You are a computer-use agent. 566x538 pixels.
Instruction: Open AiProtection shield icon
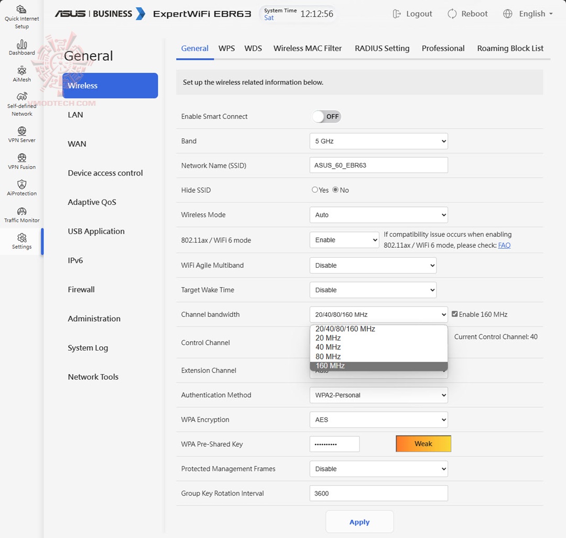(21, 185)
